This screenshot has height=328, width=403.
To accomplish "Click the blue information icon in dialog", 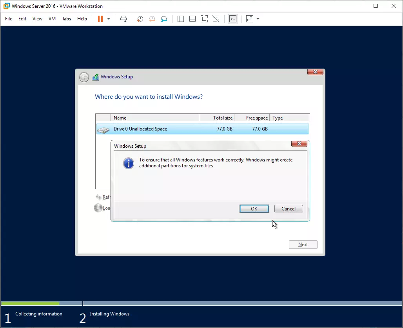I will pyautogui.click(x=129, y=163).
